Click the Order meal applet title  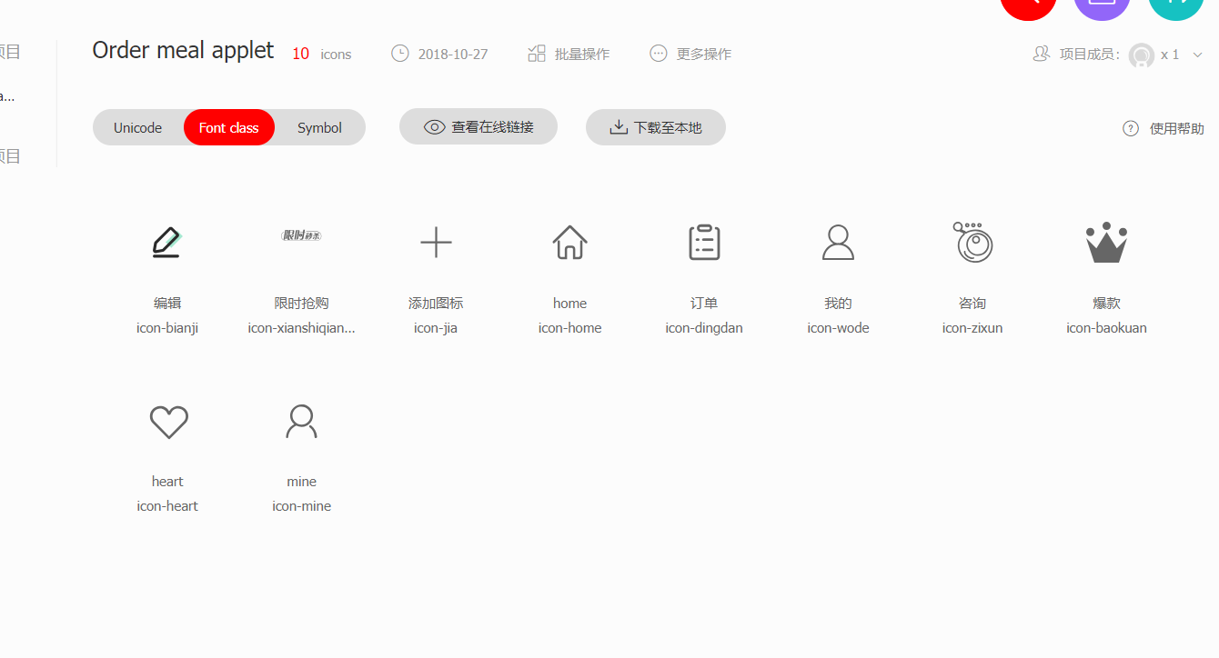pyautogui.click(x=183, y=50)
